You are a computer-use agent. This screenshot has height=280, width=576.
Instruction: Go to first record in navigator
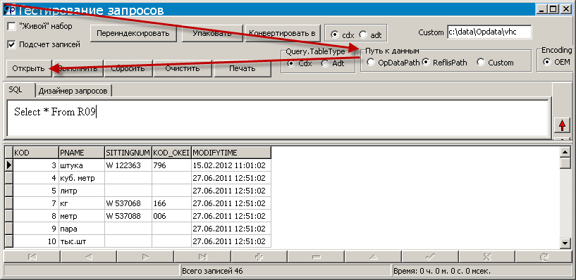click(32, 257)
